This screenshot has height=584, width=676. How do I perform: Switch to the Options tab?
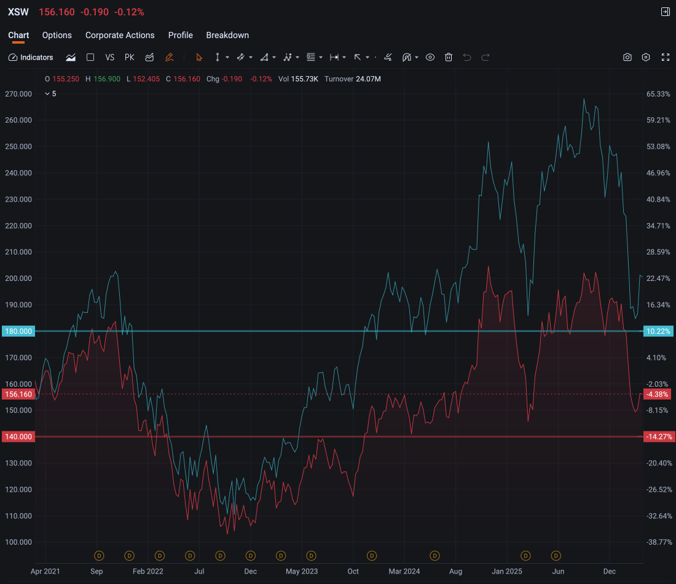click(x=57, y=35)
